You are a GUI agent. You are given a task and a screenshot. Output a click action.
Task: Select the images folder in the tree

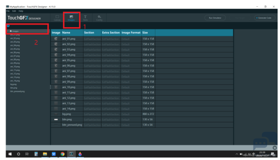(15, 31)
